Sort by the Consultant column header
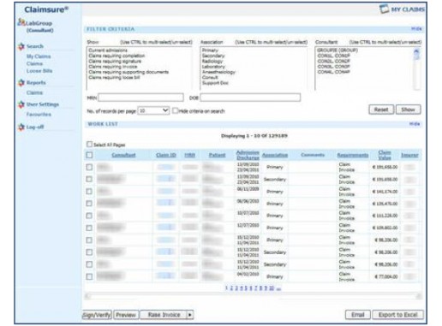The image size is (442, 326). coord(123,155)
